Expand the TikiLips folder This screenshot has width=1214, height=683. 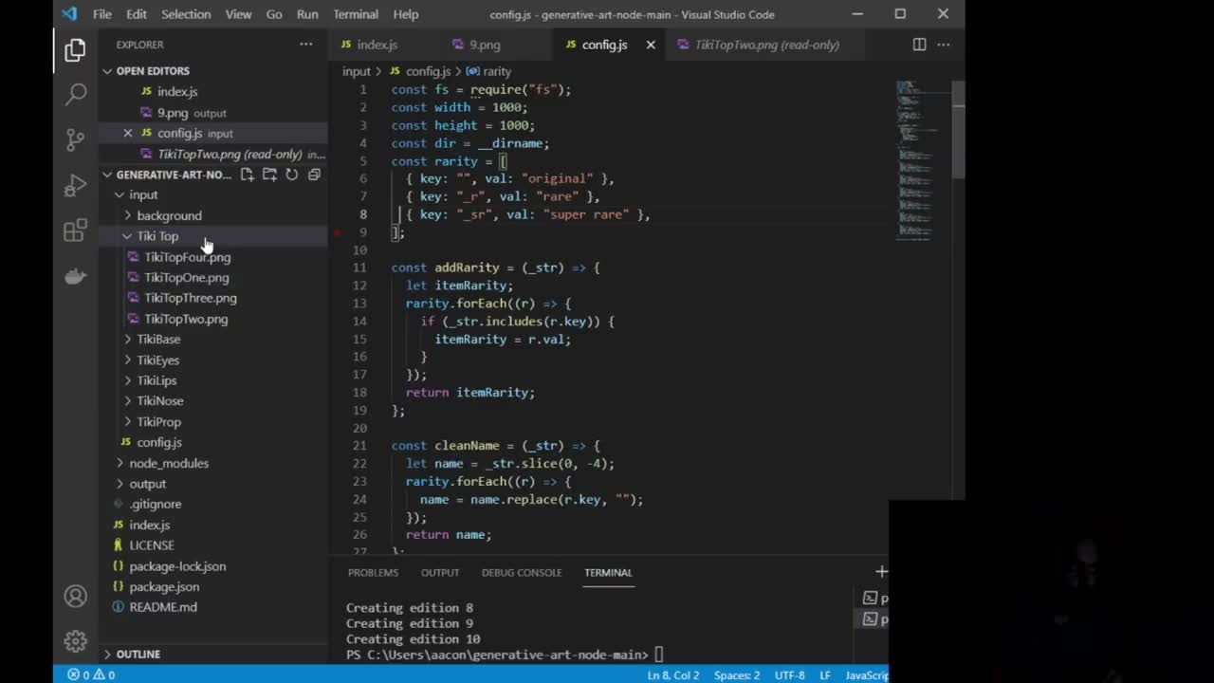click(156, 380)
